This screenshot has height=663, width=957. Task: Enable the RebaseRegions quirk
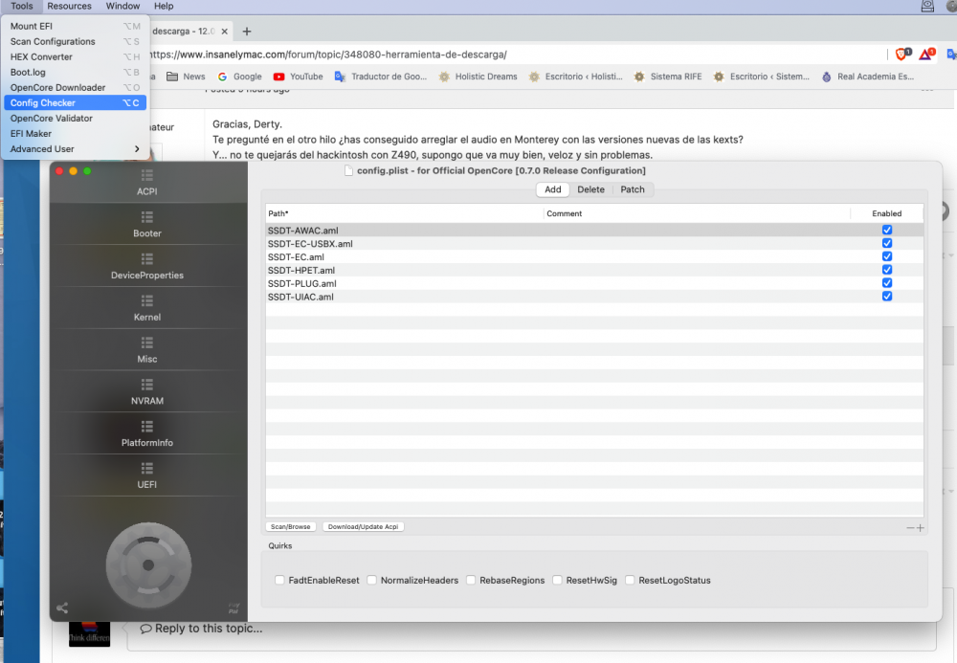[x=471, y=580]
